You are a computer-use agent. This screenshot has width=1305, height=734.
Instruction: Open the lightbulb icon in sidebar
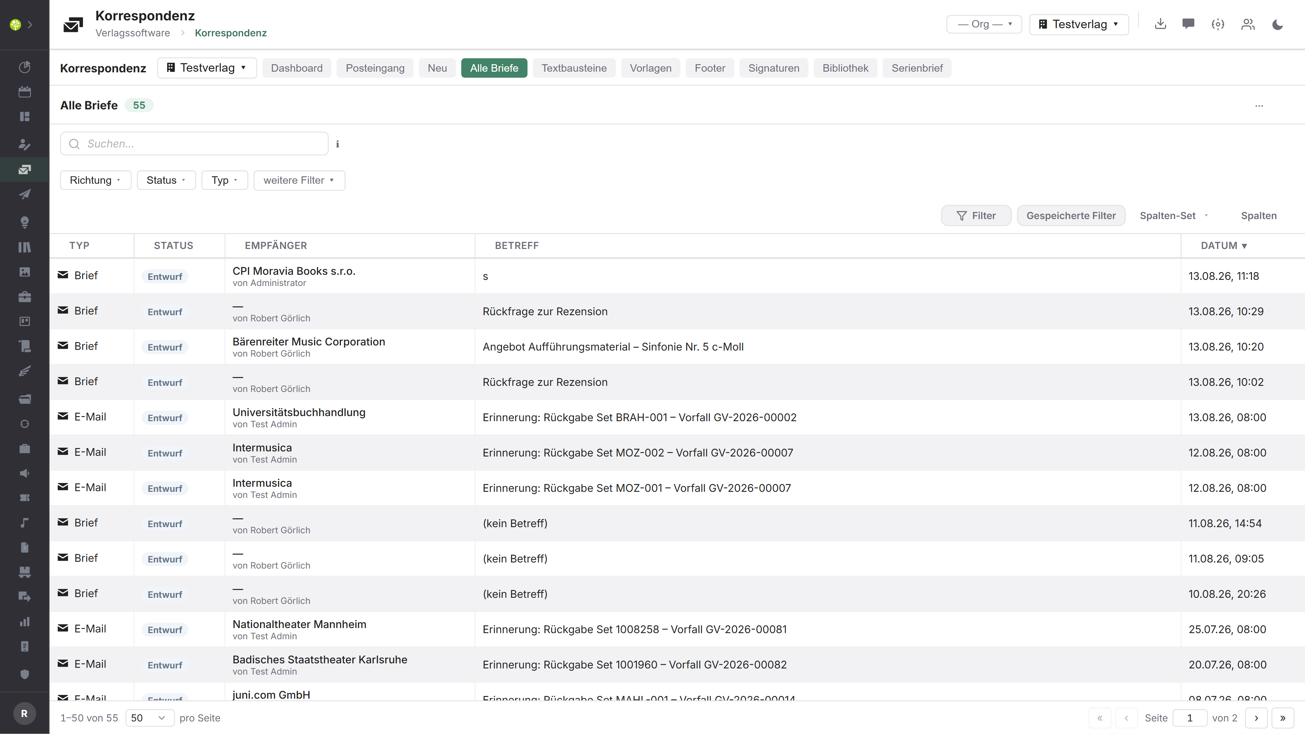pyautogui.click(x=24, y=222)
